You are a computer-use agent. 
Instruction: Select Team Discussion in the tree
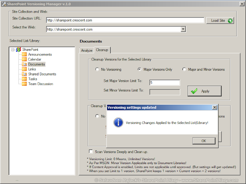41,84
